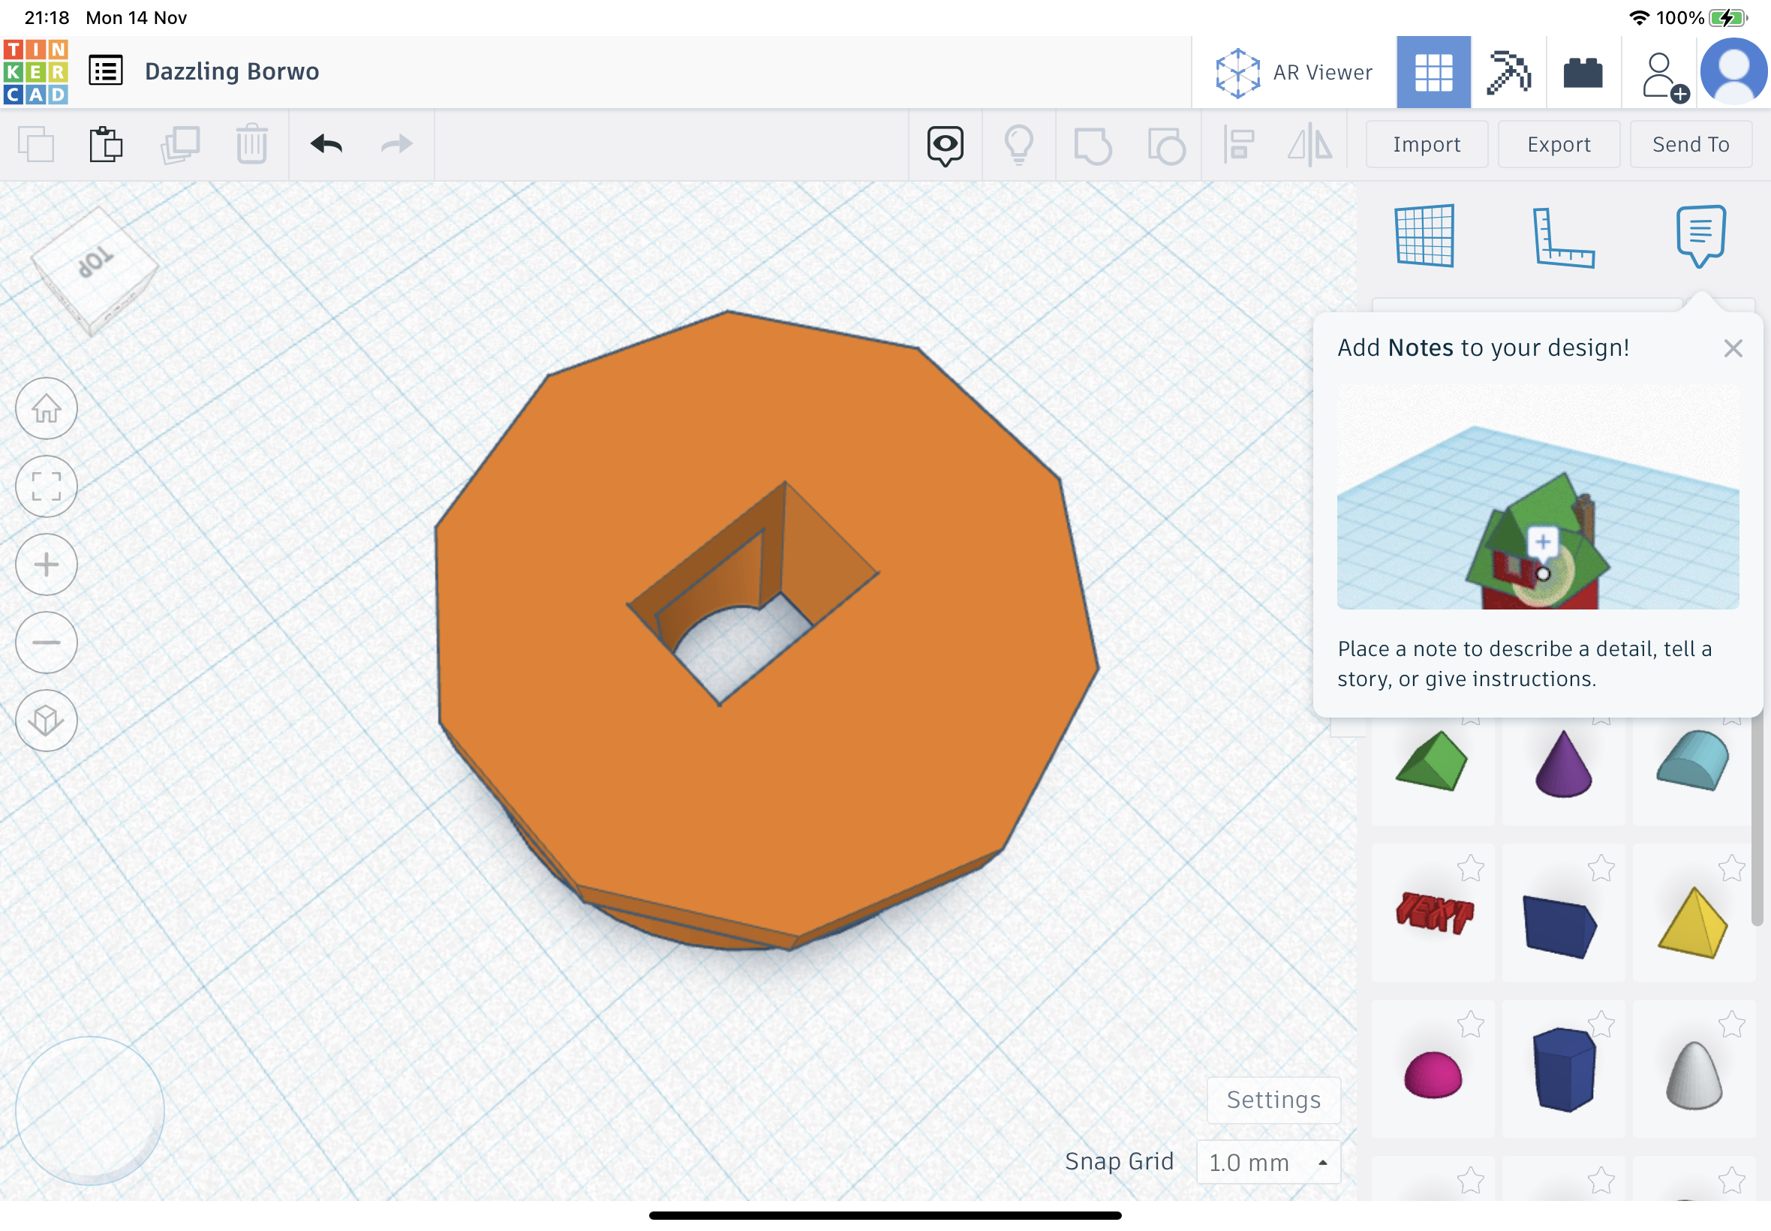Open the Blocks pickaxe editor
Screen dimensions: 1771x1231
point(1508,72)
